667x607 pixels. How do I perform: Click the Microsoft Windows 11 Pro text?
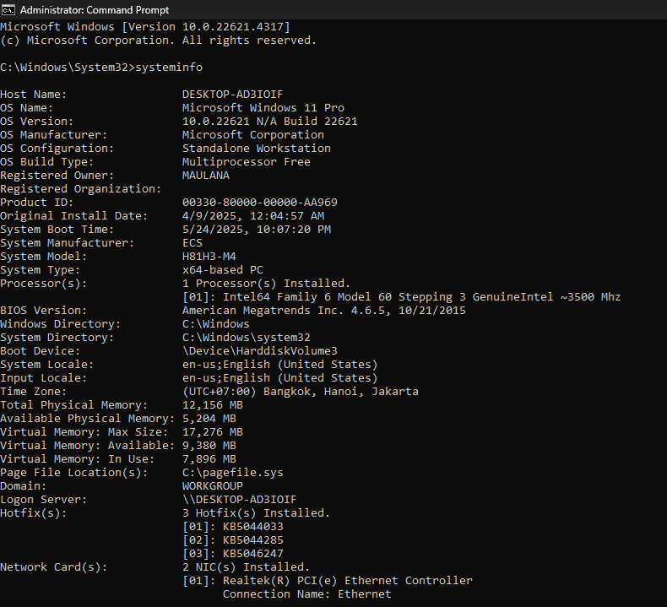pyautogui.click(x=263, y=107)
